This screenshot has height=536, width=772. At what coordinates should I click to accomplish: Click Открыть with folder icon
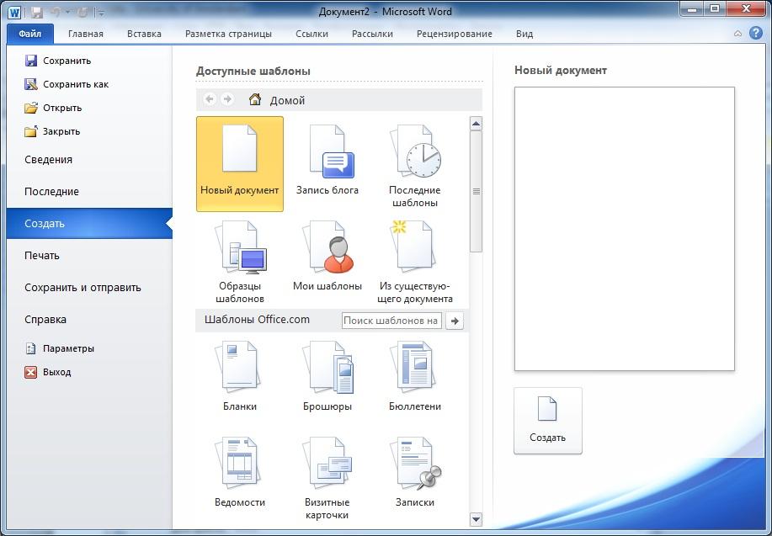[x=53, y=108]
